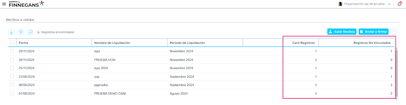Open the more options ellipsis button
The height and width of the screenshot is (105, 406).
tap(393, 32)
